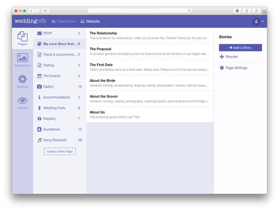Switch to the Website tab
Image resolution: width=279 pixels, height=211 pixels.
click(90, 22)
